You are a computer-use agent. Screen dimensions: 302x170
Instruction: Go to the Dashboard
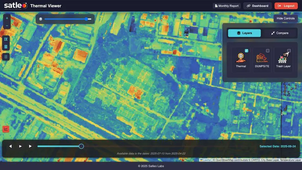[257, 6]
